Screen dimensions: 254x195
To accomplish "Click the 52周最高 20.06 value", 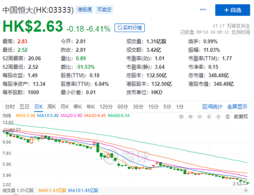I will tap(35, 59).
